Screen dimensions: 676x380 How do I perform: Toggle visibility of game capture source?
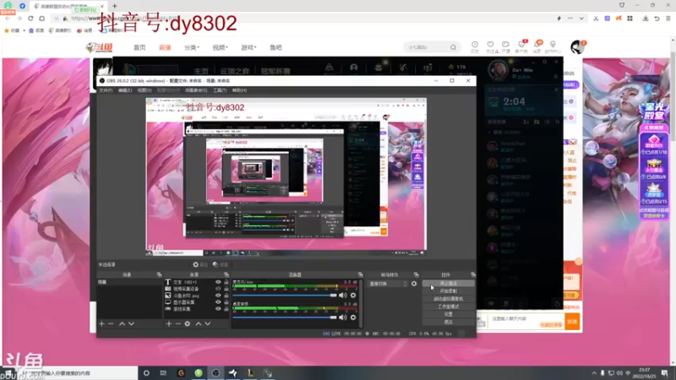tap(218, 308)
